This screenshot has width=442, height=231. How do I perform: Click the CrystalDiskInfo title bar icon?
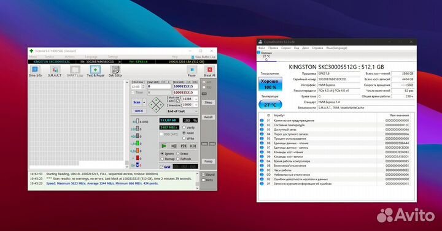(260, 42)
